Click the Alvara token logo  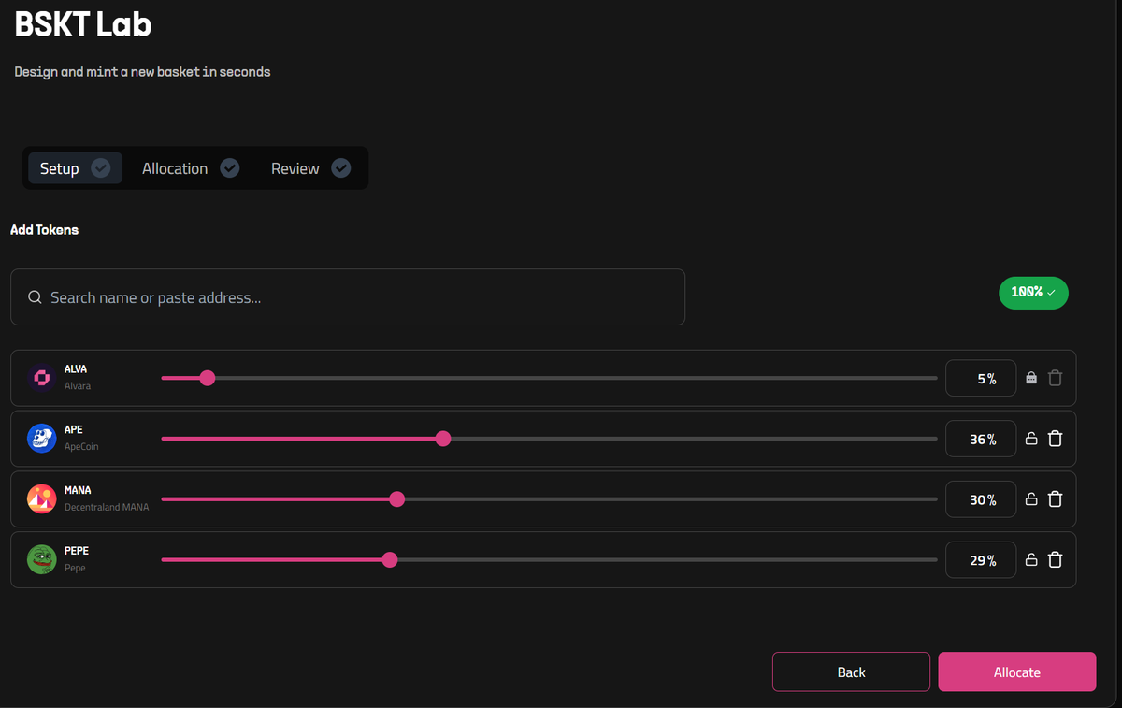[42, 378]
